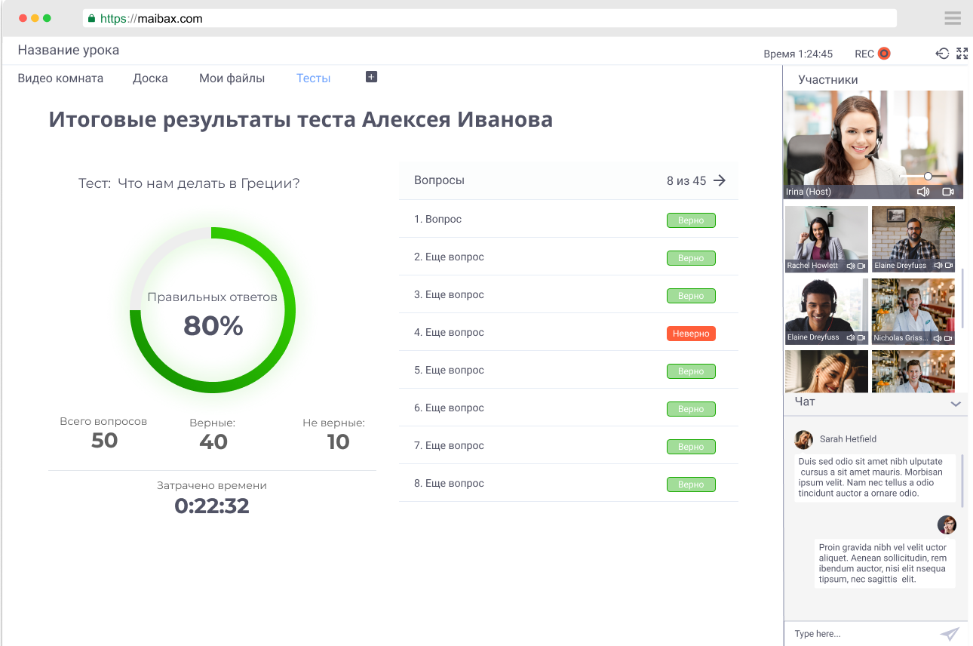The width and height of the screenshot is (973, 646).
Task: Disable Irina's camera video
Action: [948, 192]
